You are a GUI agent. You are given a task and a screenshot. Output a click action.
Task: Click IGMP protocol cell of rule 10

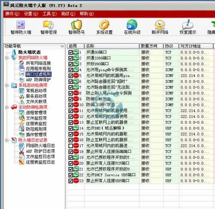tap(169, 105)
